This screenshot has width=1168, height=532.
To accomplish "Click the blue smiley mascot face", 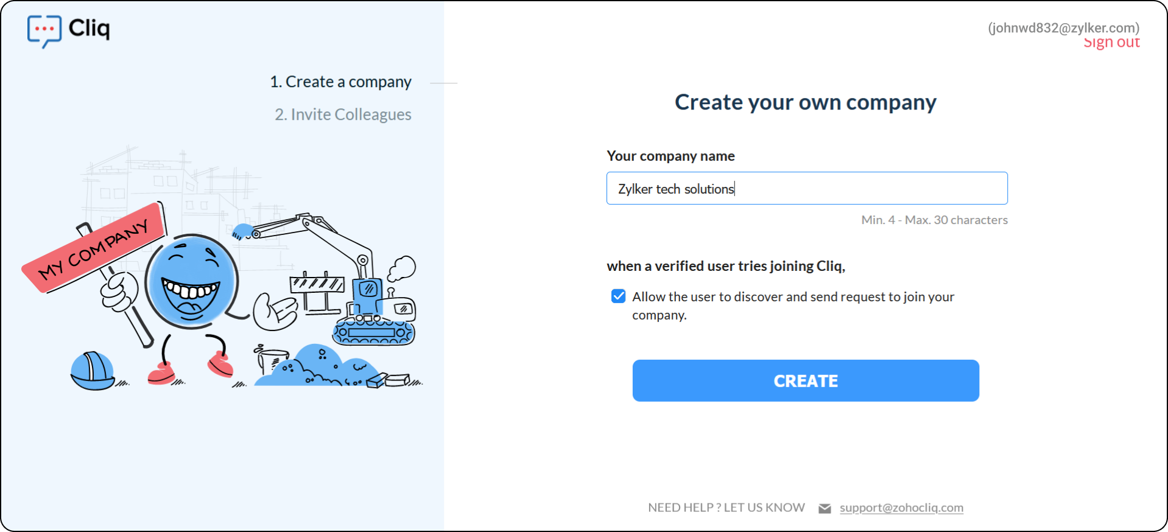I will [x=191, y=281].
